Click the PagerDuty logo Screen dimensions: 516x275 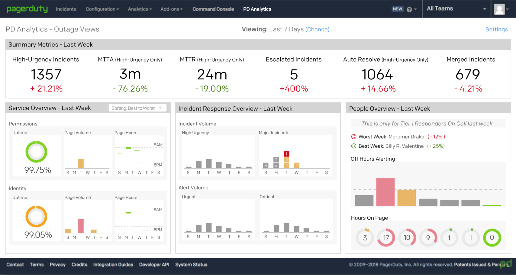tap(27, 9)
